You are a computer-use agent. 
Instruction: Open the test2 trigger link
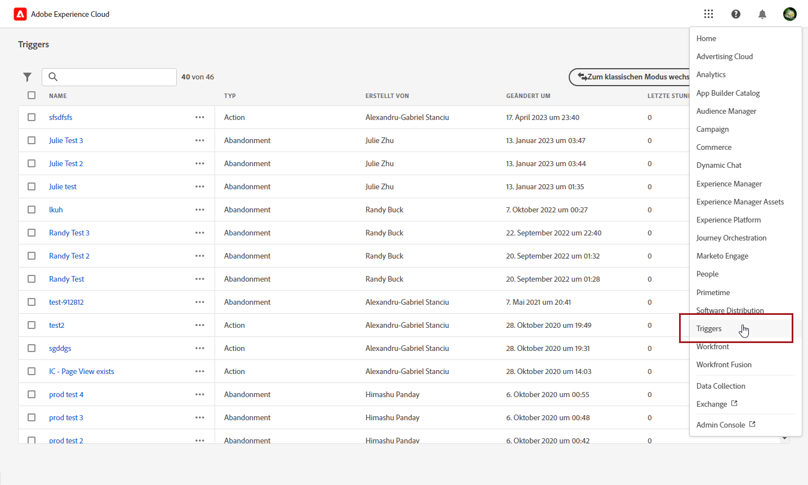click(x=56, y=325)
